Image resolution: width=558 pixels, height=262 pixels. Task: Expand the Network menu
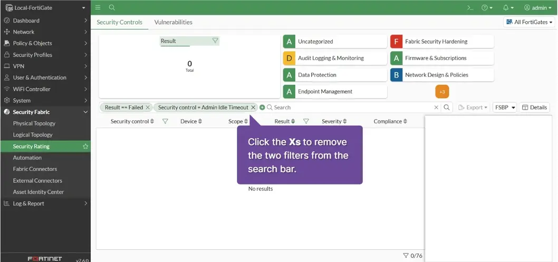45,32
